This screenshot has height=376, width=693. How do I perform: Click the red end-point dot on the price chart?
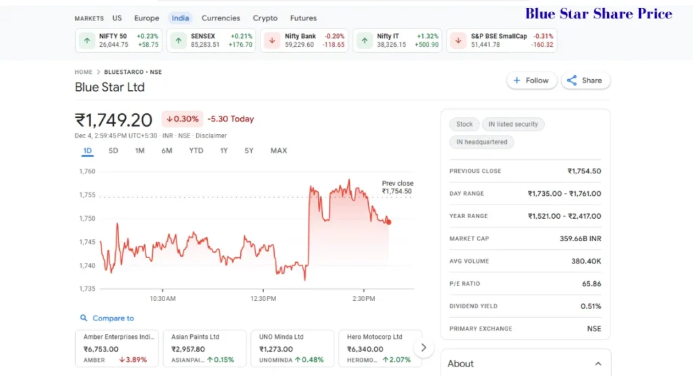388,222
